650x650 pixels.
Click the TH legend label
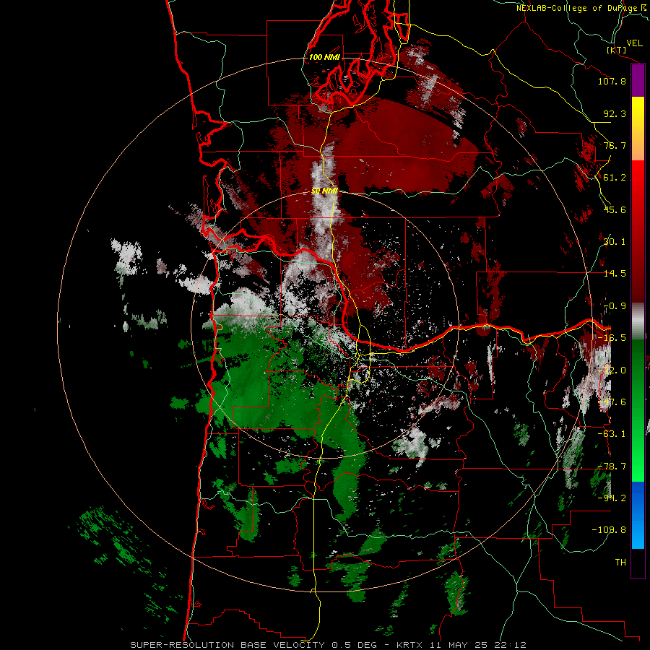click(x=620, y=563)
